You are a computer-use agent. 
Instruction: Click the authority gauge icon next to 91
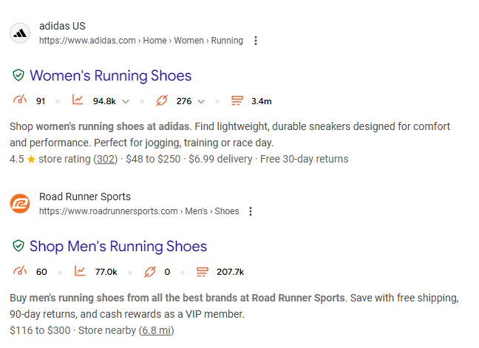pyautogui.click(x=20, y=100)
